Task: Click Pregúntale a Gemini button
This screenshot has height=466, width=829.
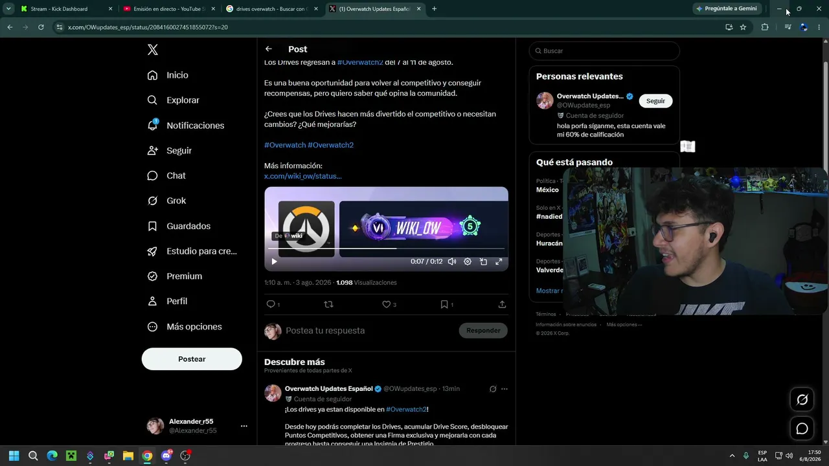Action: click(x=727, y=9)
